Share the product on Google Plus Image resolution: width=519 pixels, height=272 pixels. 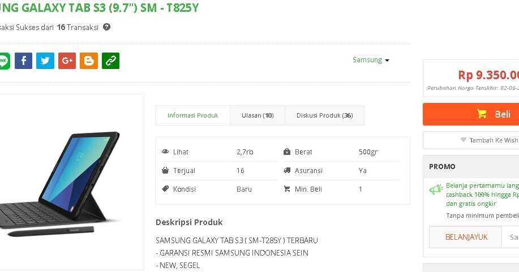pos(67,61)
